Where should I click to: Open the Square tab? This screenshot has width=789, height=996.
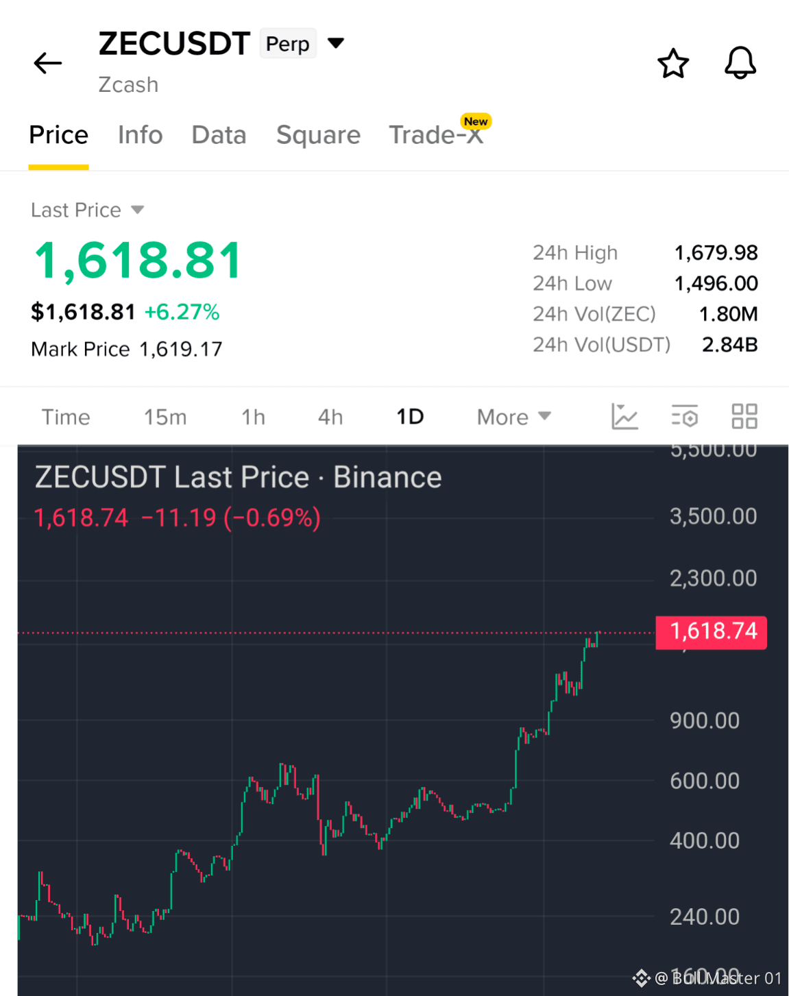click(x=318, y=135)
